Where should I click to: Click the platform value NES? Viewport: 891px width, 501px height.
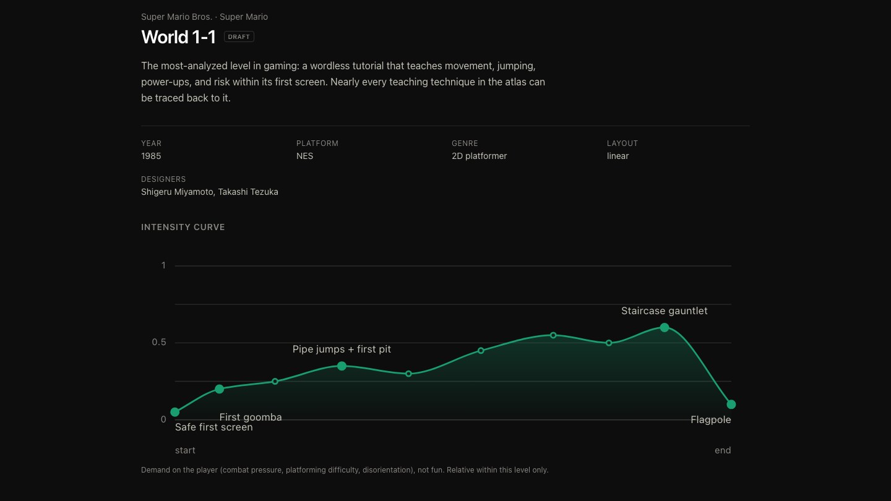click(305, 156)
